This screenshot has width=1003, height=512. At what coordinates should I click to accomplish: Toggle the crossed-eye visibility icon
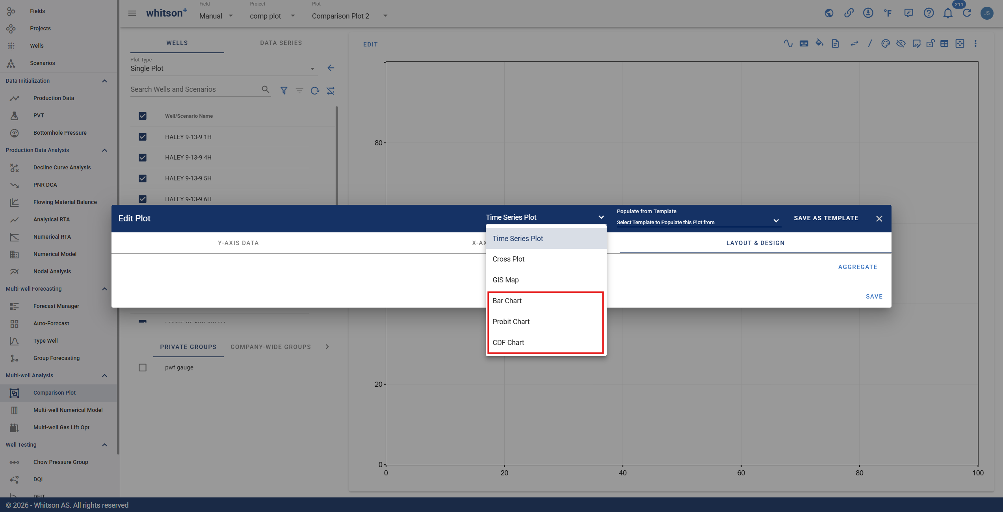[x=901, y=43]
